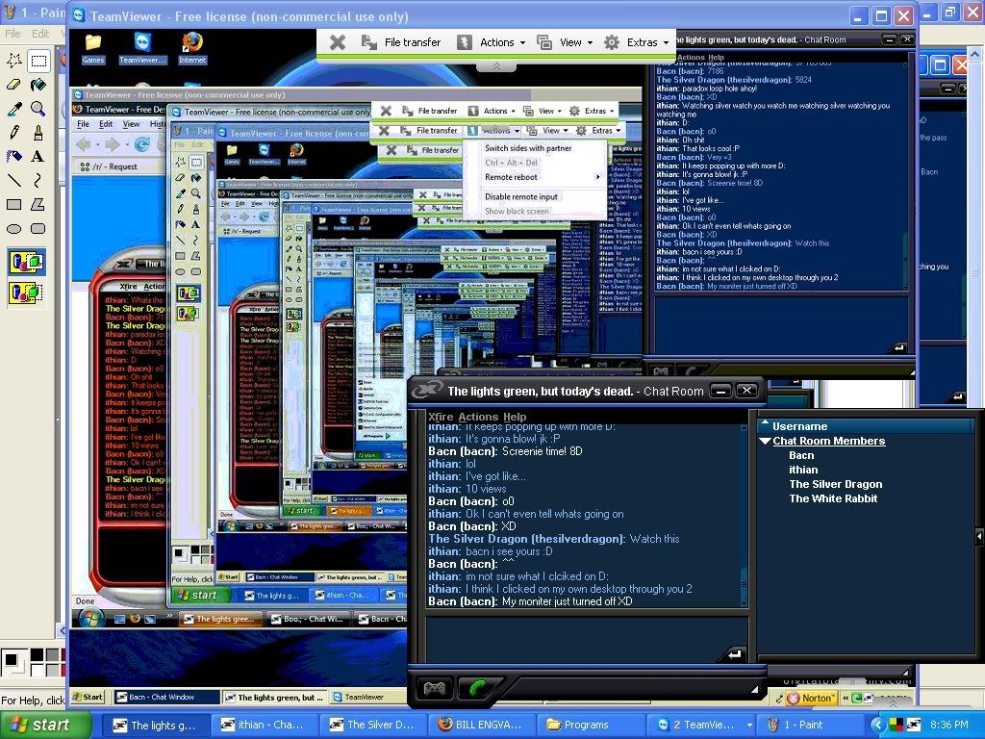Image resolution: width=985 pixels, height=739 pixels.
Task: Open the File menu in Paint
Action: coord(13,34)
